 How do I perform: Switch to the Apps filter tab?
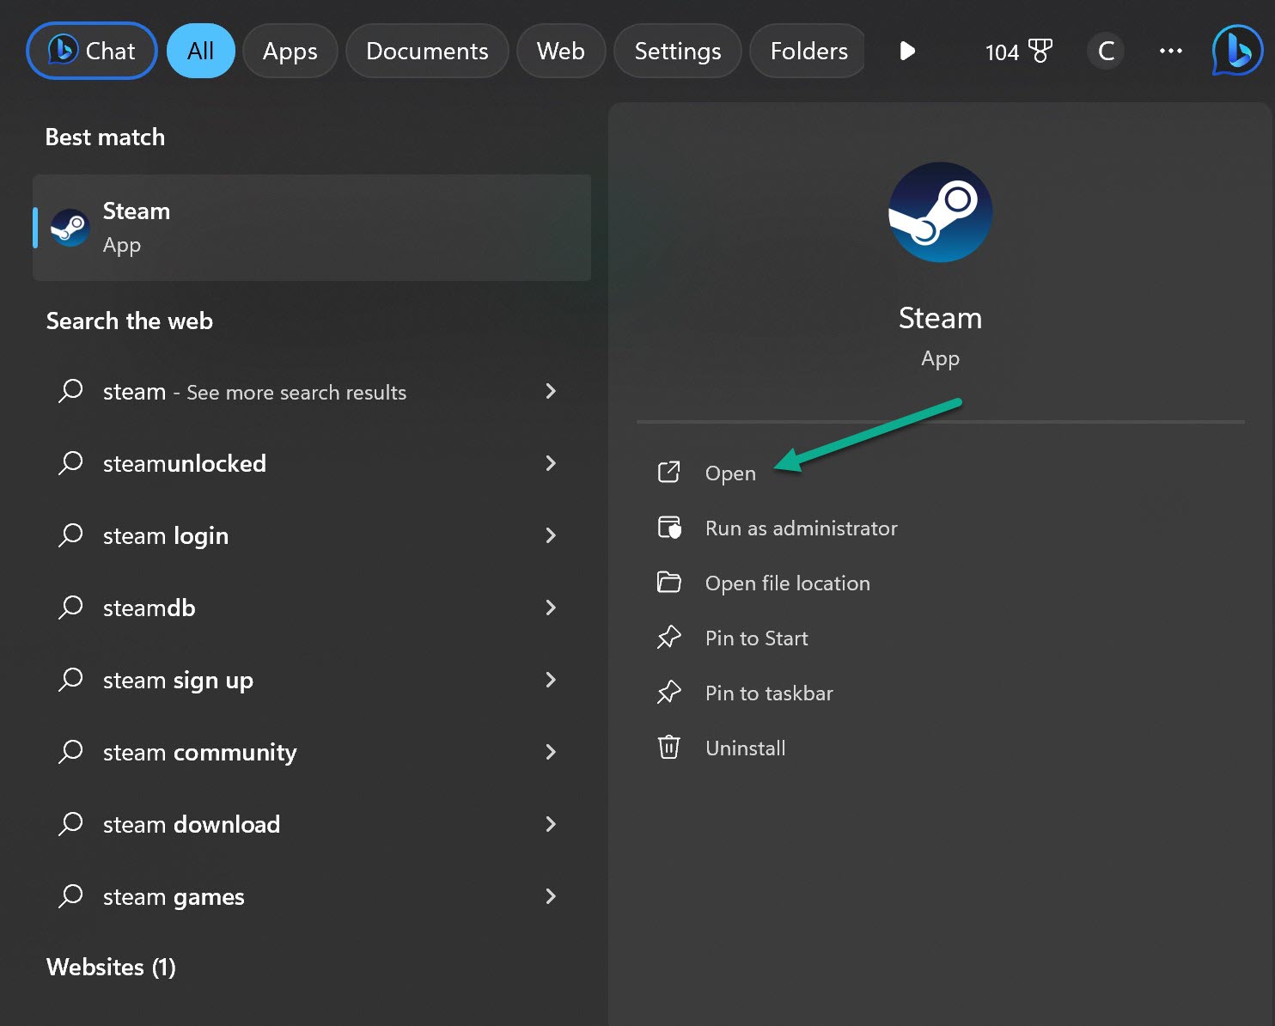pos(290,51)
